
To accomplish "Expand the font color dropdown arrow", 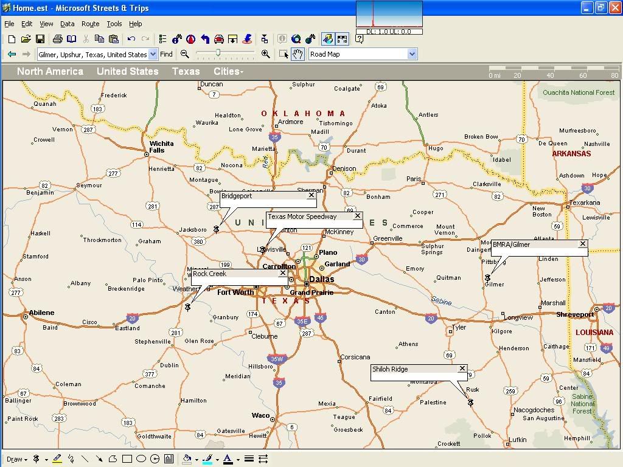I will point(238,460).
